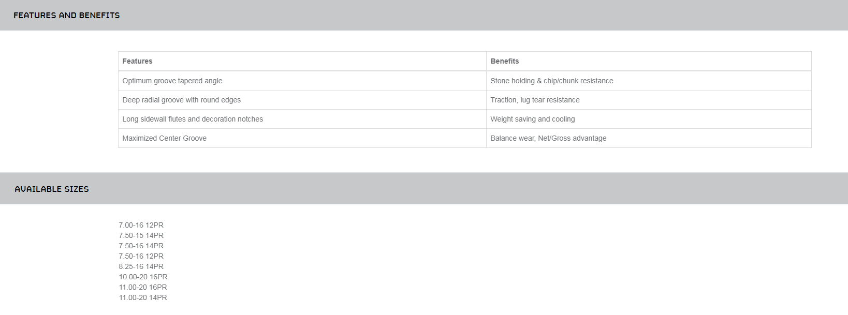Select the 10.00-20 16PR size

pyautogui.click(x=143, y=277)
